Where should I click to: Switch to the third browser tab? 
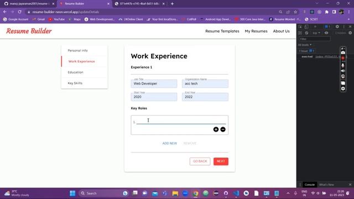[x=139, y=4]
